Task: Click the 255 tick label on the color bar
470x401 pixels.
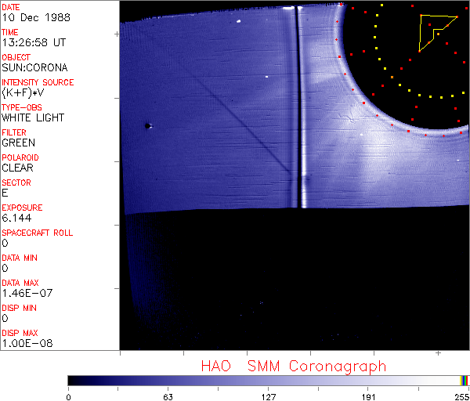Action: pyautogui.click(x=461, y=397)
